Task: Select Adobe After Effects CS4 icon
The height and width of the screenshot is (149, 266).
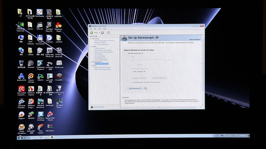Action: [50, 52]
